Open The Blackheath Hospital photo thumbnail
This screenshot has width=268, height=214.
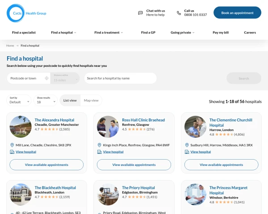click(x=21, y=194)
